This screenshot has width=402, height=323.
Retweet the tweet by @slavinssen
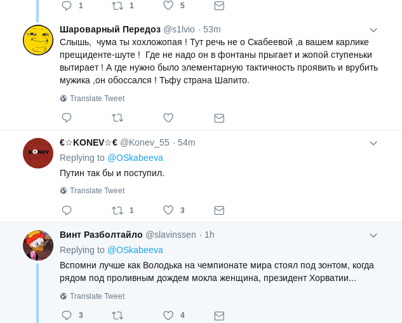click(x=117, y=315)
